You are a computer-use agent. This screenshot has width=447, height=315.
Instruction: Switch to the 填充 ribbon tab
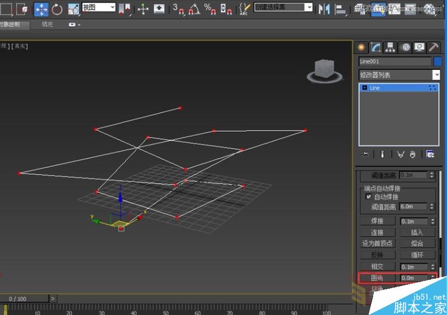(x=48, y=25)
